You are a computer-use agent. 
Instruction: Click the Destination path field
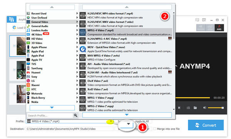click(x=70, y=129)
